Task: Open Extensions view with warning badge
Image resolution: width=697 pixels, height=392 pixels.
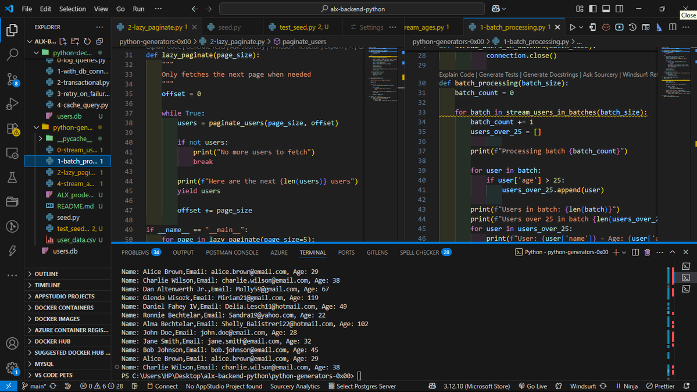Action: click(x=12, y=129)
